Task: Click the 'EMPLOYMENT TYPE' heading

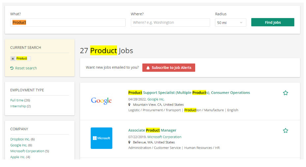Action: [x=27, y=90]
